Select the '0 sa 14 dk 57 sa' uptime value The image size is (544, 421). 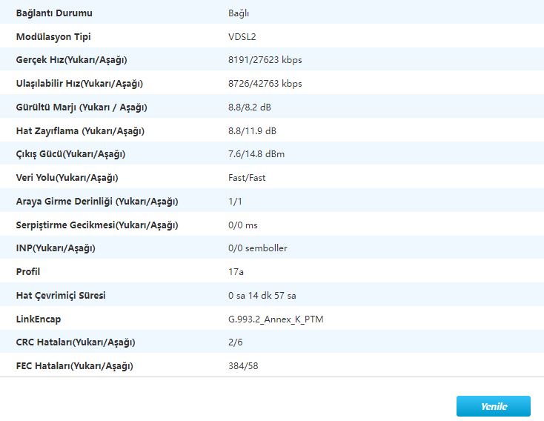(x=262, y=295)
